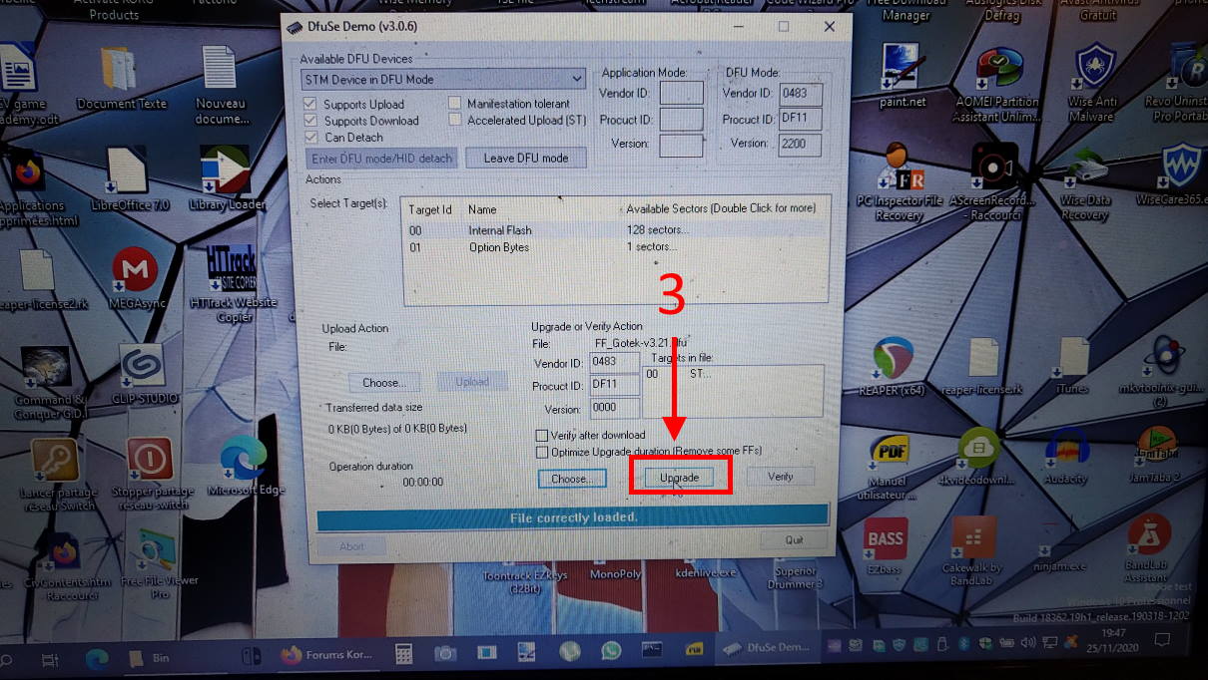The image size is (1208, 680).
Task: Toggle the Manifestation tolerant checkbox
Action: coord(455,103)
